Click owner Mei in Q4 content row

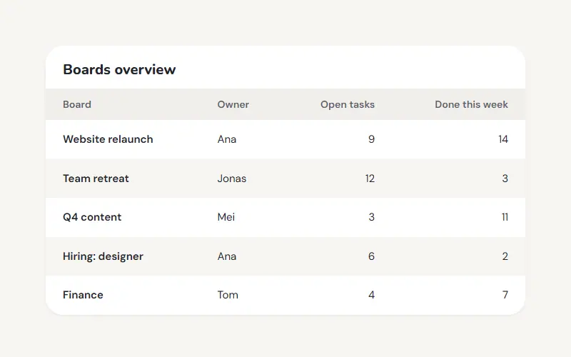pyautogui.click(x=226, y=217)
